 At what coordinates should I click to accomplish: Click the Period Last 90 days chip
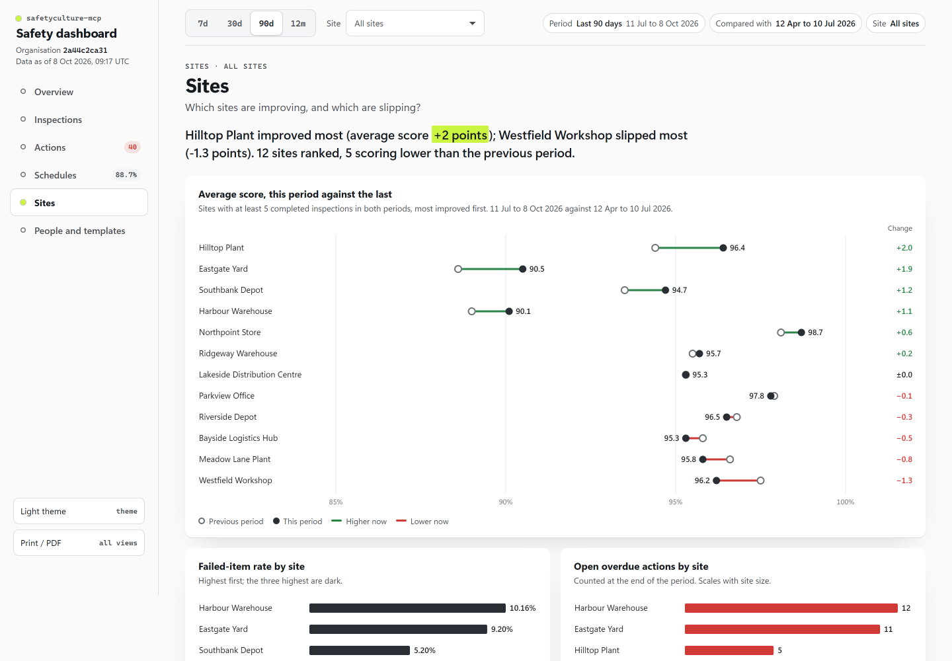(x=624, y=23)
